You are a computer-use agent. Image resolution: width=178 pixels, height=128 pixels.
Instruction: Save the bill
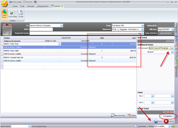point(158,121)
